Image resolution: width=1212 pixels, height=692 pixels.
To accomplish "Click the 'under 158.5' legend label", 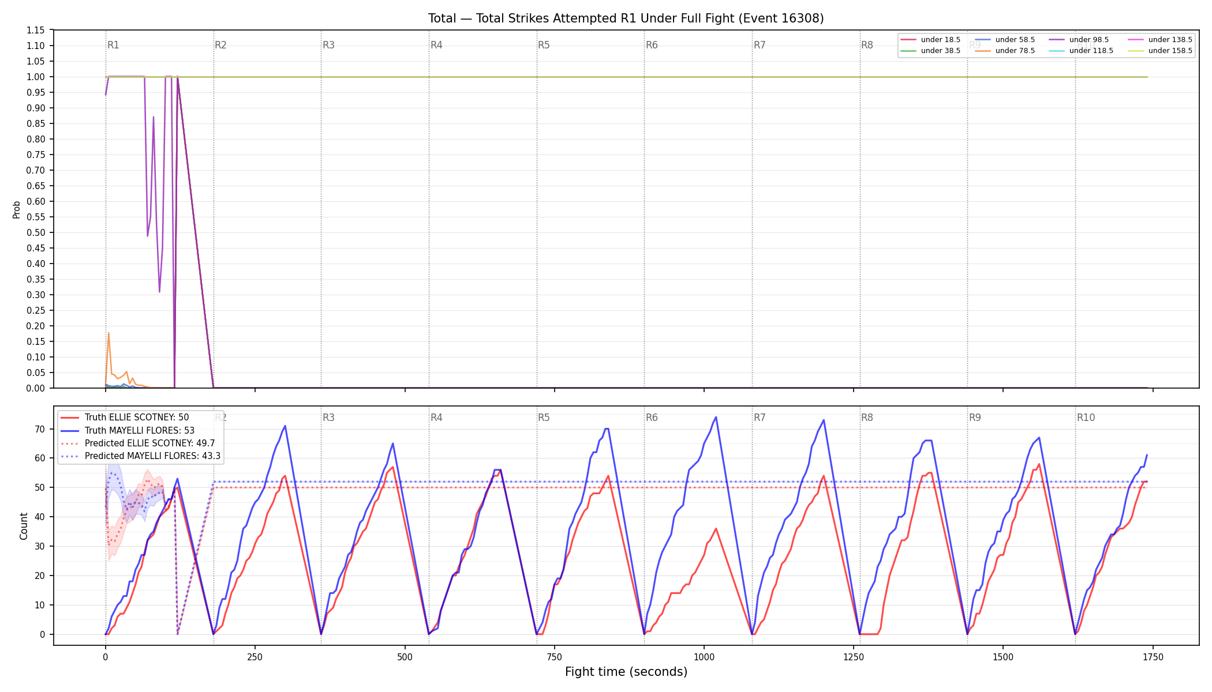I will click(x=1170, y=51).
